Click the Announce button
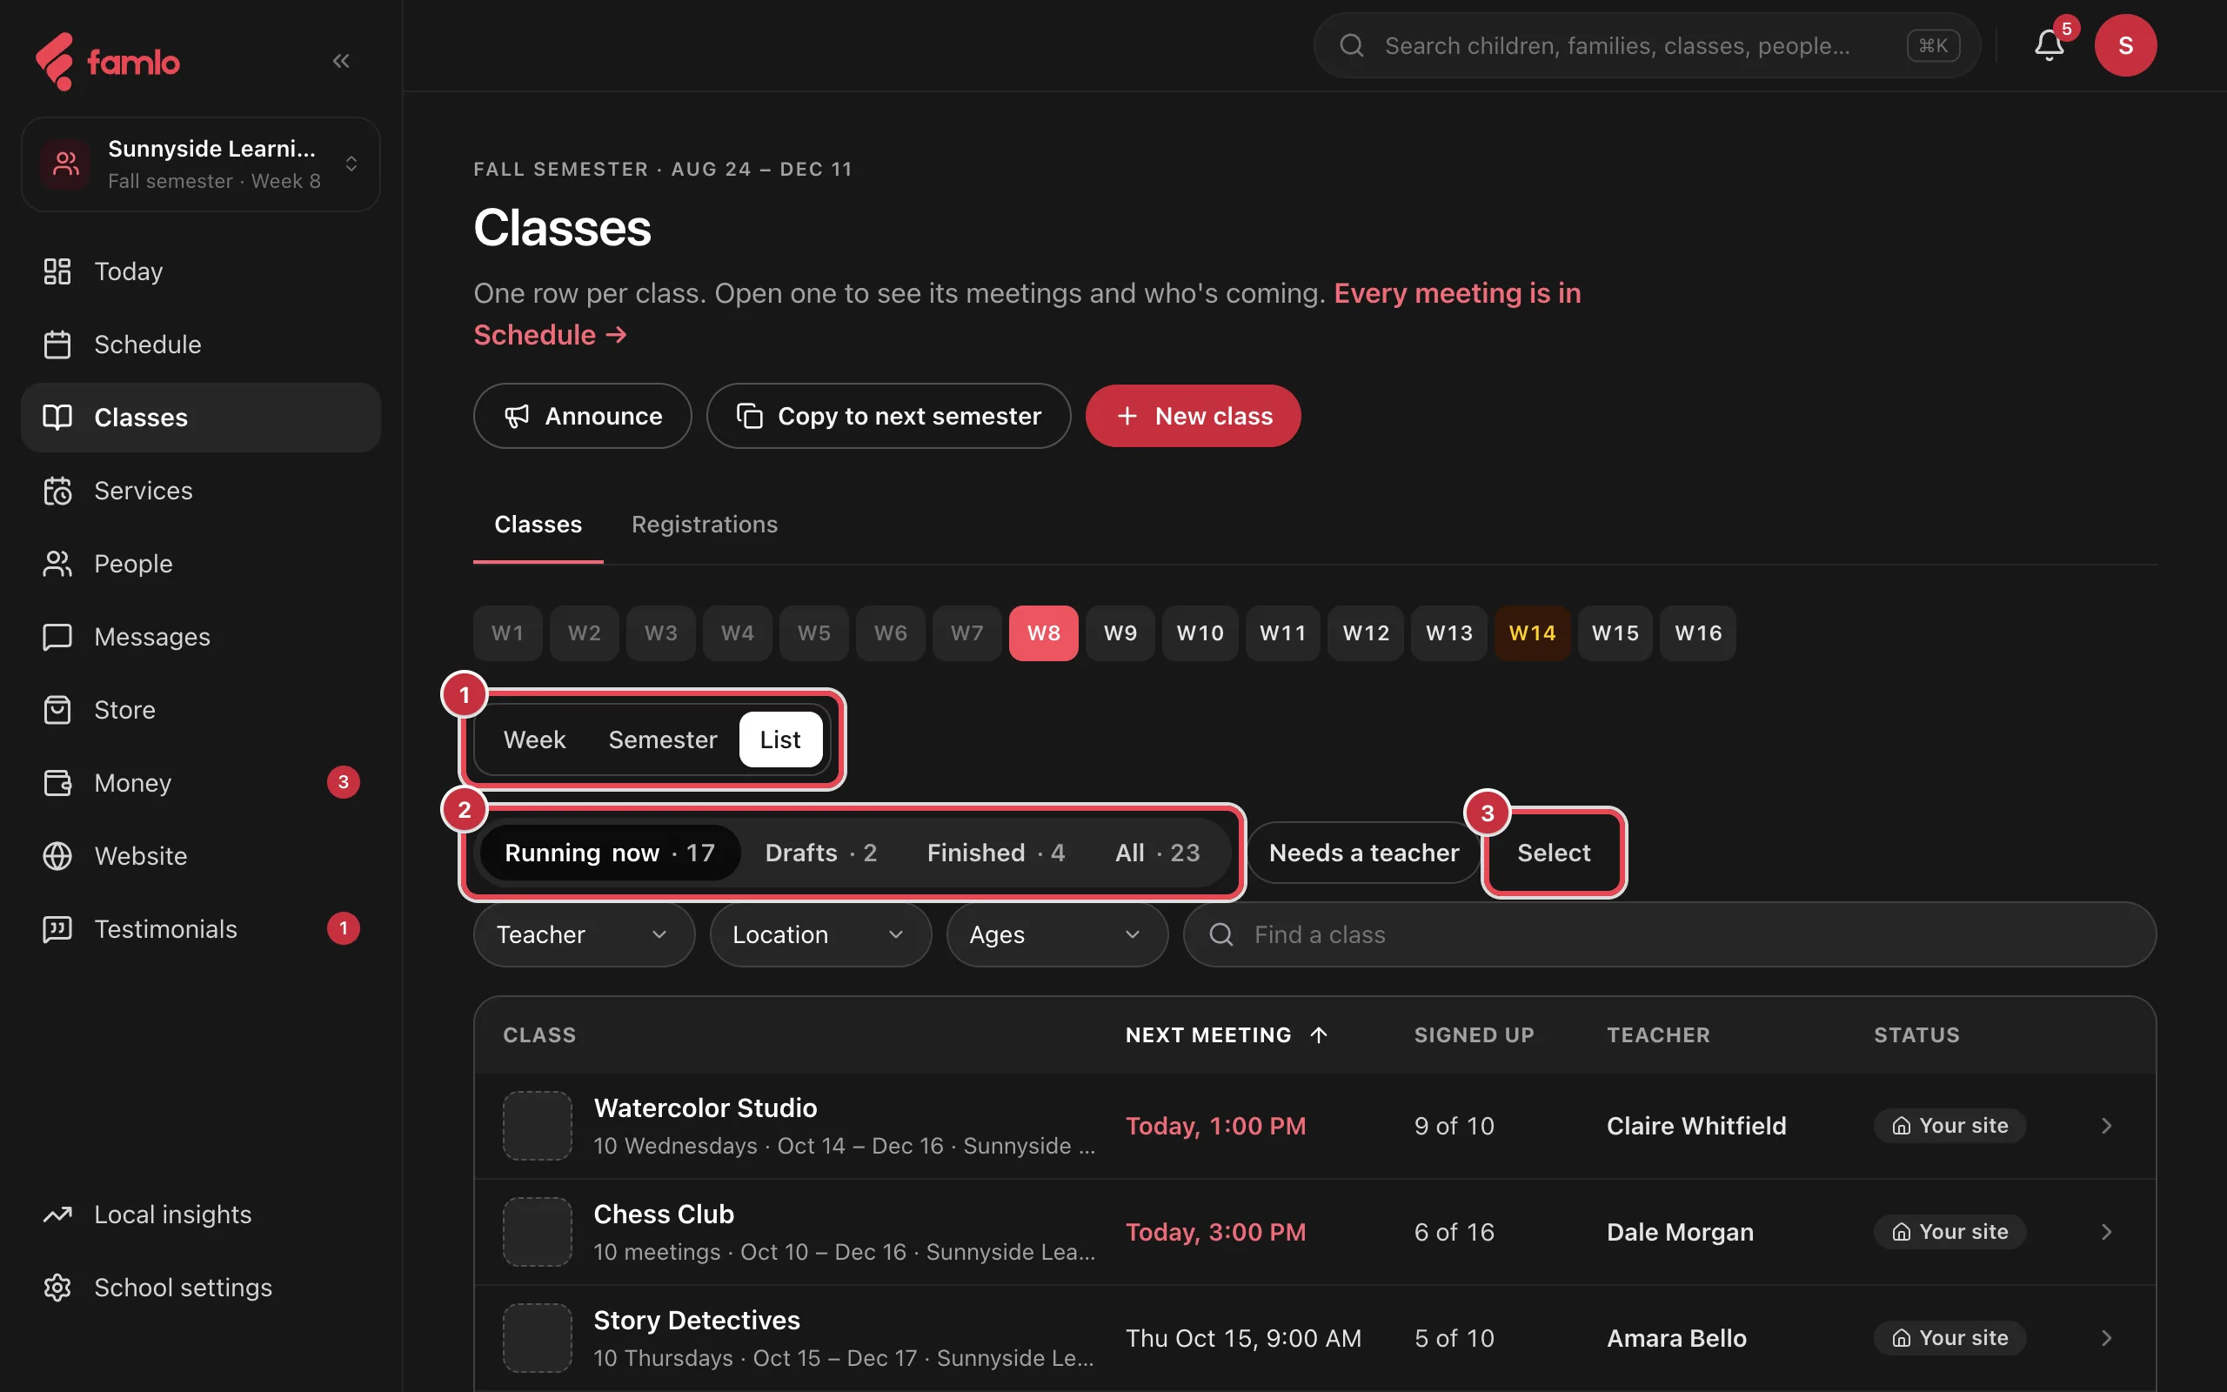This screenshot has width=2227, height=1392. (x=583, y=416)
